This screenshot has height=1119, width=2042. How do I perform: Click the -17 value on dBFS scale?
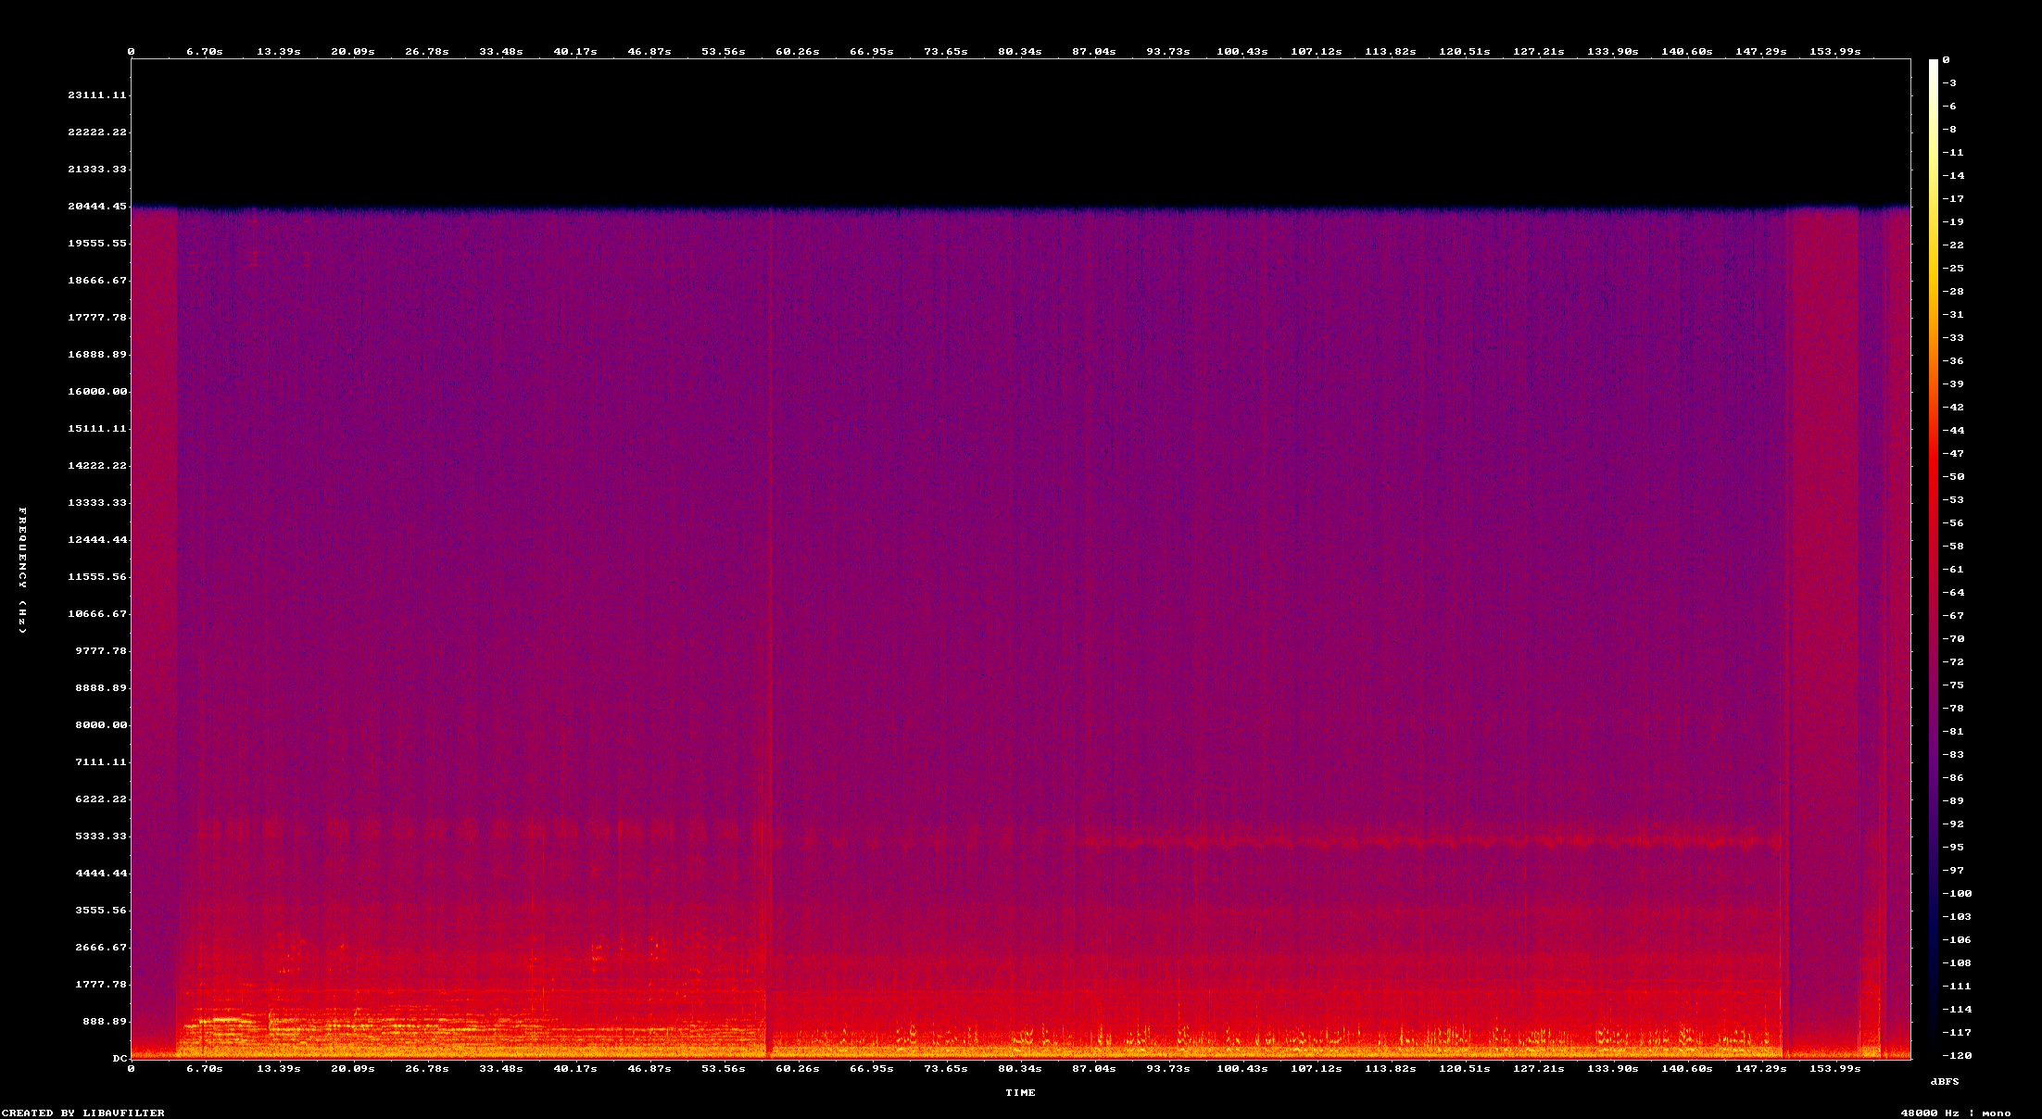tap(1953, 199)
